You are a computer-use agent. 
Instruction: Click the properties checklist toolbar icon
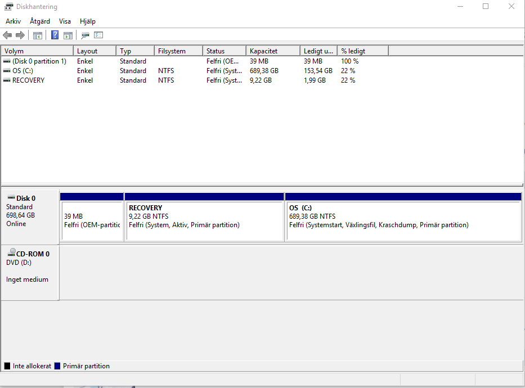pos(98,35)
